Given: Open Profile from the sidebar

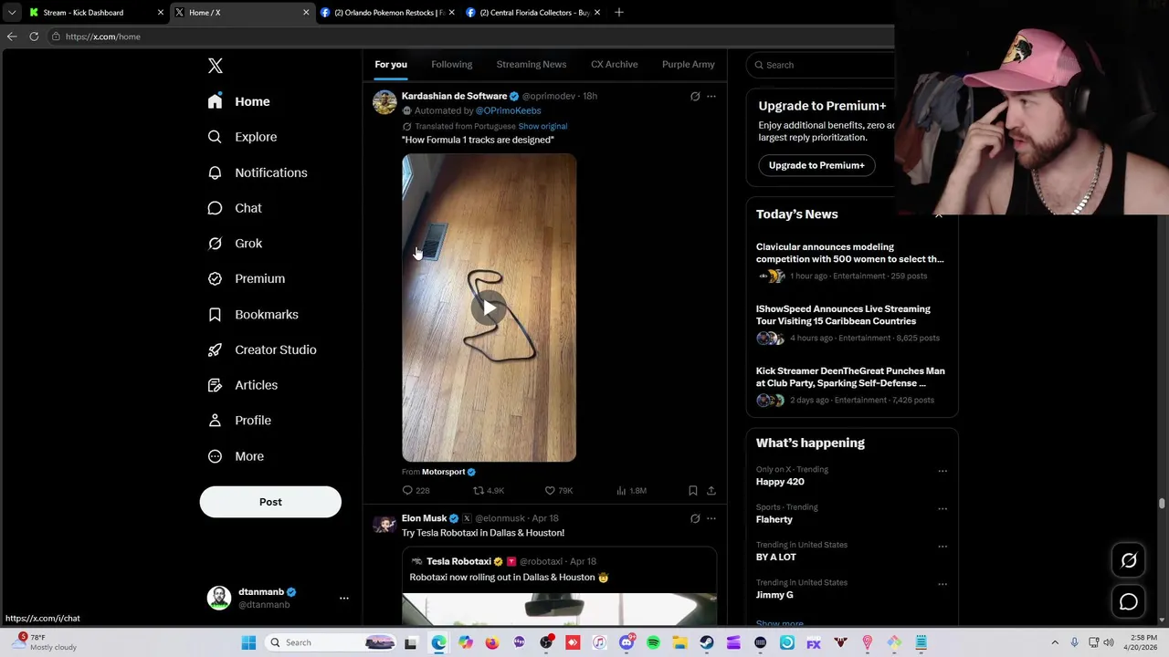Looking at the screenshot, I should pyautogui.click(x=239, y=421).
